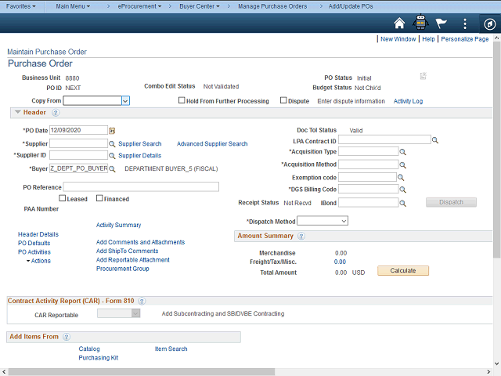The height and width of the screenshot is (376, 501).
Task: Open the NavBar compass icon
Action: tap(488, 23)
